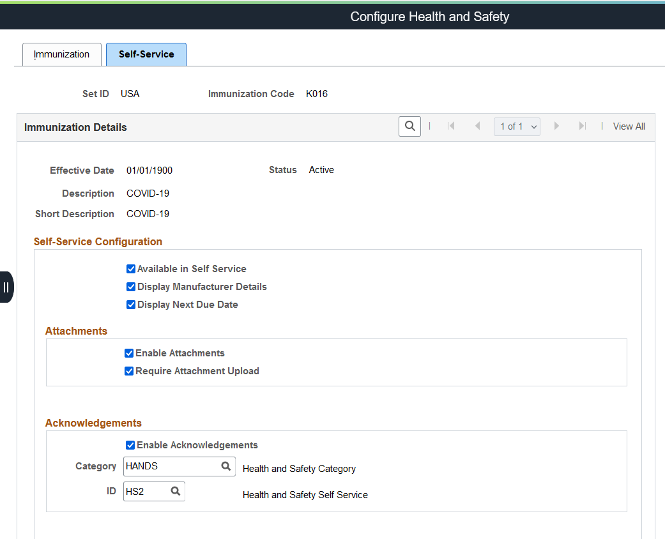Open the 1 of 1 row dropdown
665x539 pixels.
point(517,126)
